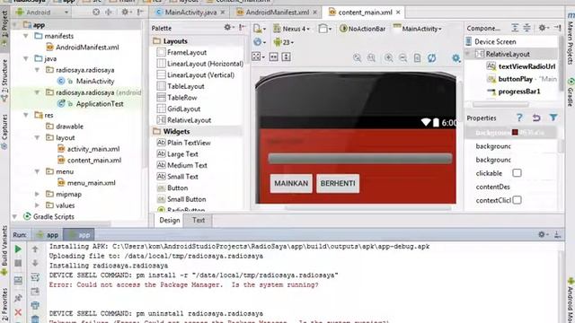Expand the values folder

coord(38,205)
